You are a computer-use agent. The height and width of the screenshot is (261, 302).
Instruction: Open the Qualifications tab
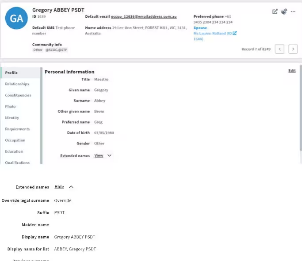coord(17,163)
